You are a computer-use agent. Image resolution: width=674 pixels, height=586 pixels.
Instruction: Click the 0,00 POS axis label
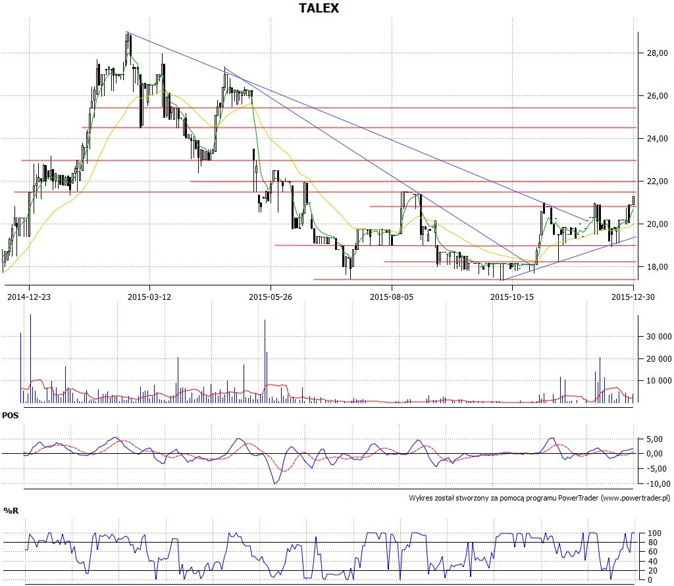(x=654, y=454)
